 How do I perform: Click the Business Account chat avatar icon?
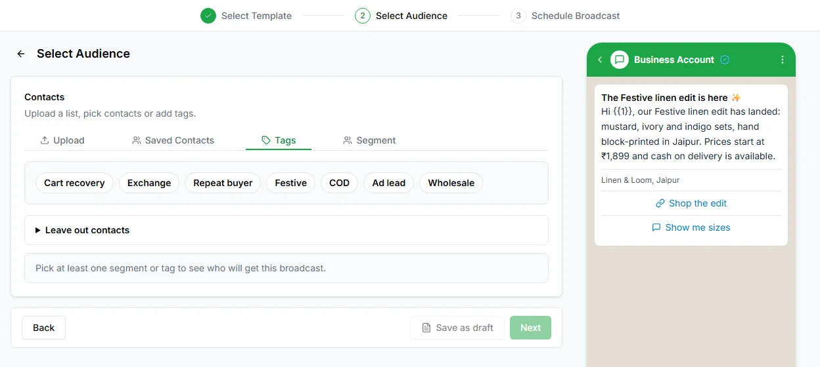620,60
